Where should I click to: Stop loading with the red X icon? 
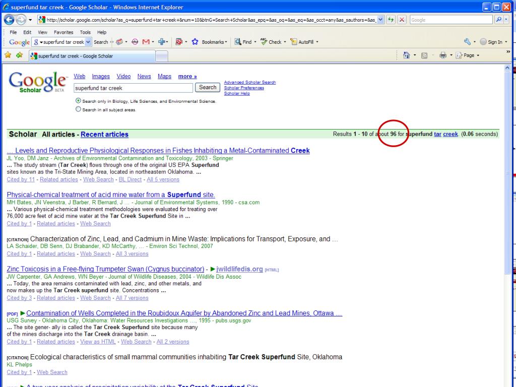402,20
